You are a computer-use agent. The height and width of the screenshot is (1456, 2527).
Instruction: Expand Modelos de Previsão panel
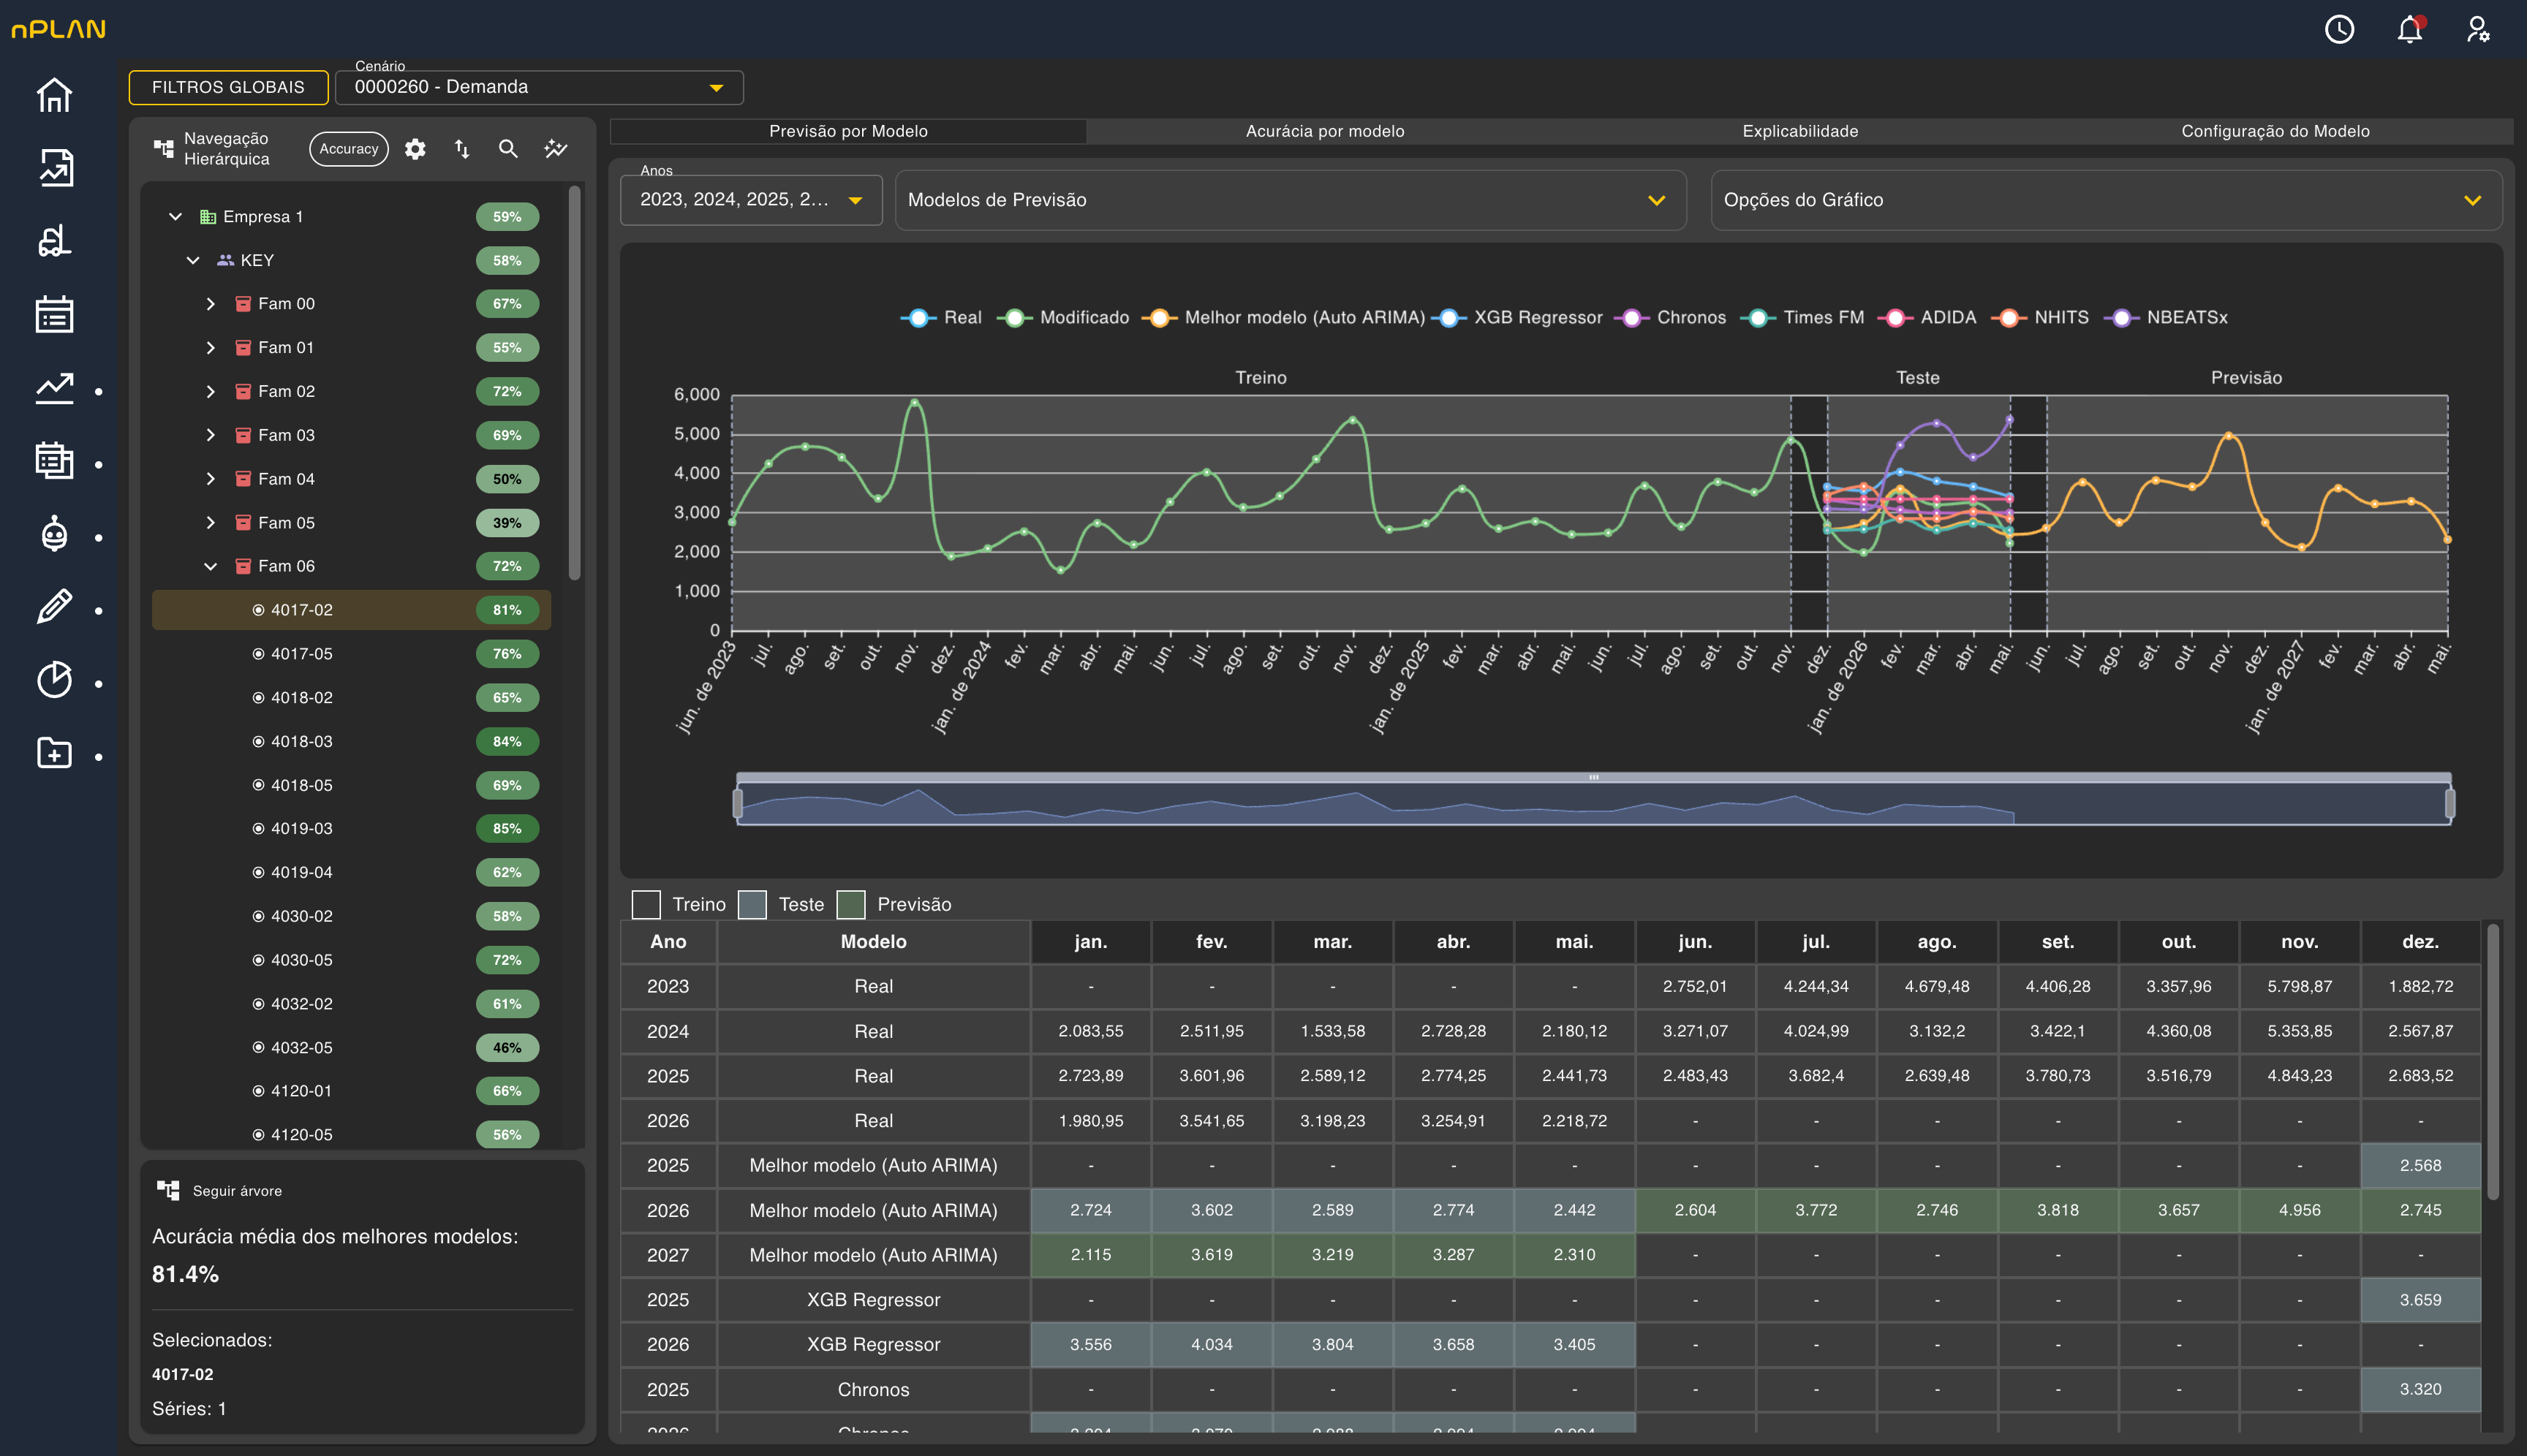(1291, 200)
